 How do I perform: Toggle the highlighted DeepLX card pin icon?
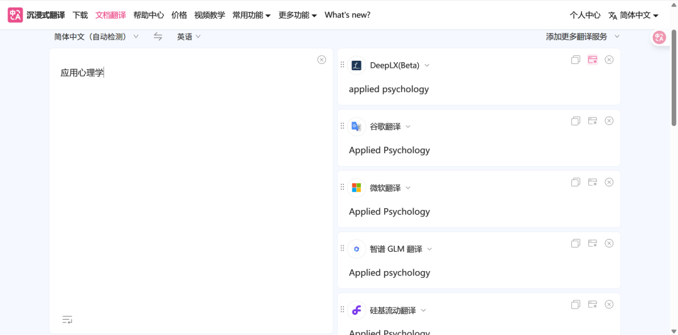tap(592, 60)
